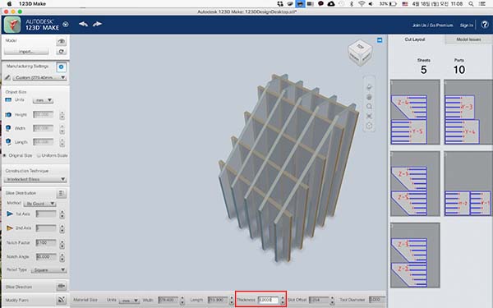This screenshot has height=308, width=493.
Task: Select cut sheet thumbnail with Y-3
Action: (468, 113)
